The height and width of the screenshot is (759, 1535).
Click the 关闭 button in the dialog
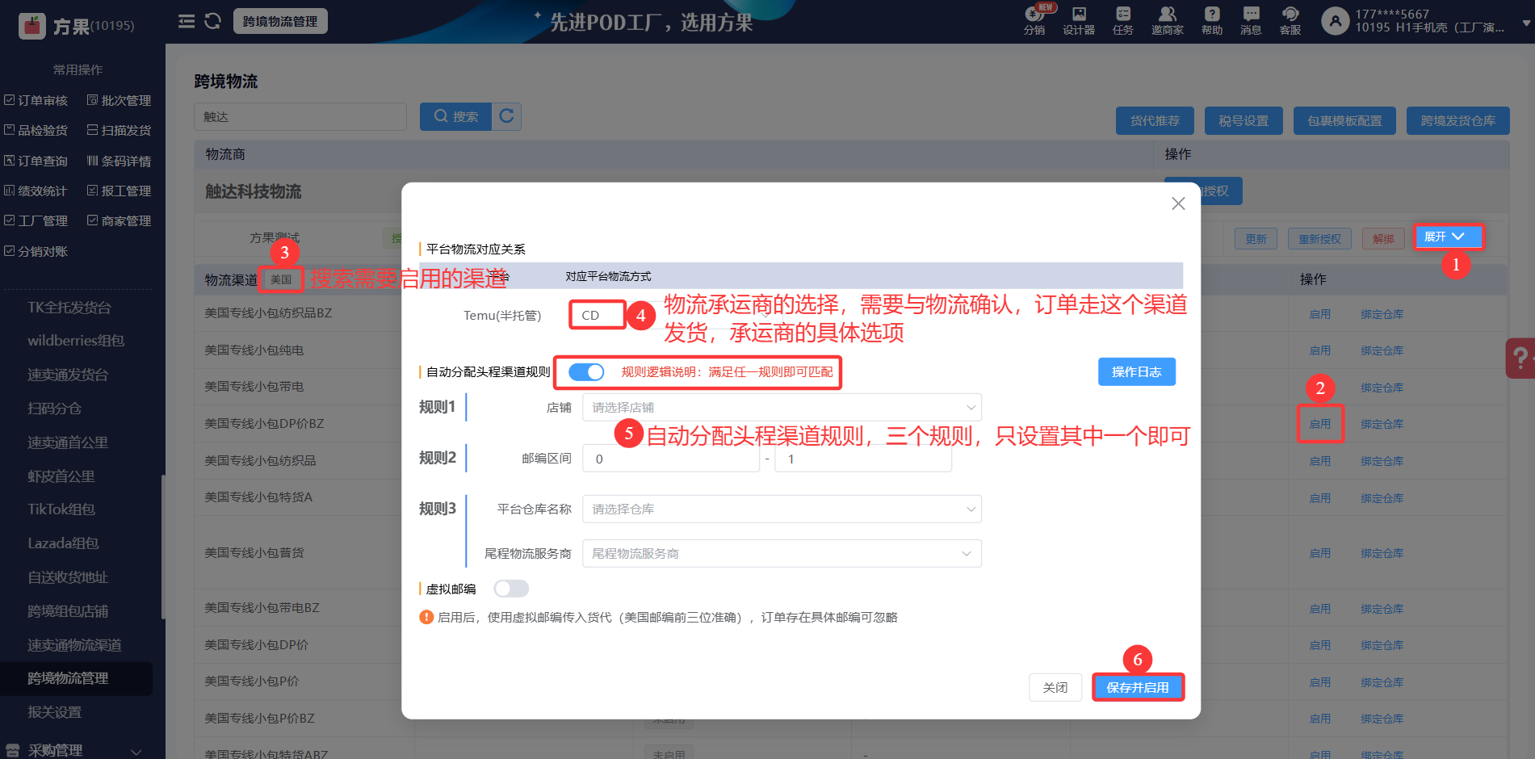click(1055, 687)
